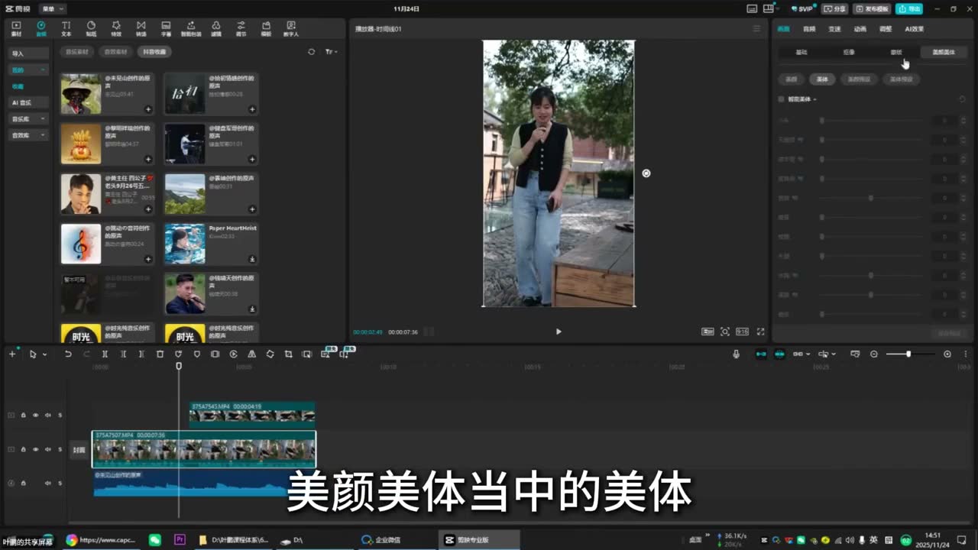Switch to the 音频 inspector tab
Image resolution: width=978 pixels, height=550 pixels.
[809, 29]
